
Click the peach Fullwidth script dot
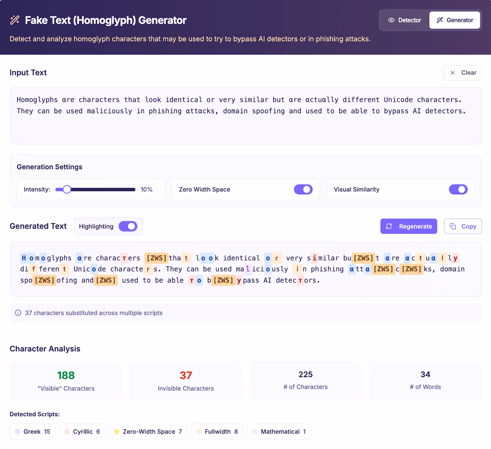click(199, 431)
